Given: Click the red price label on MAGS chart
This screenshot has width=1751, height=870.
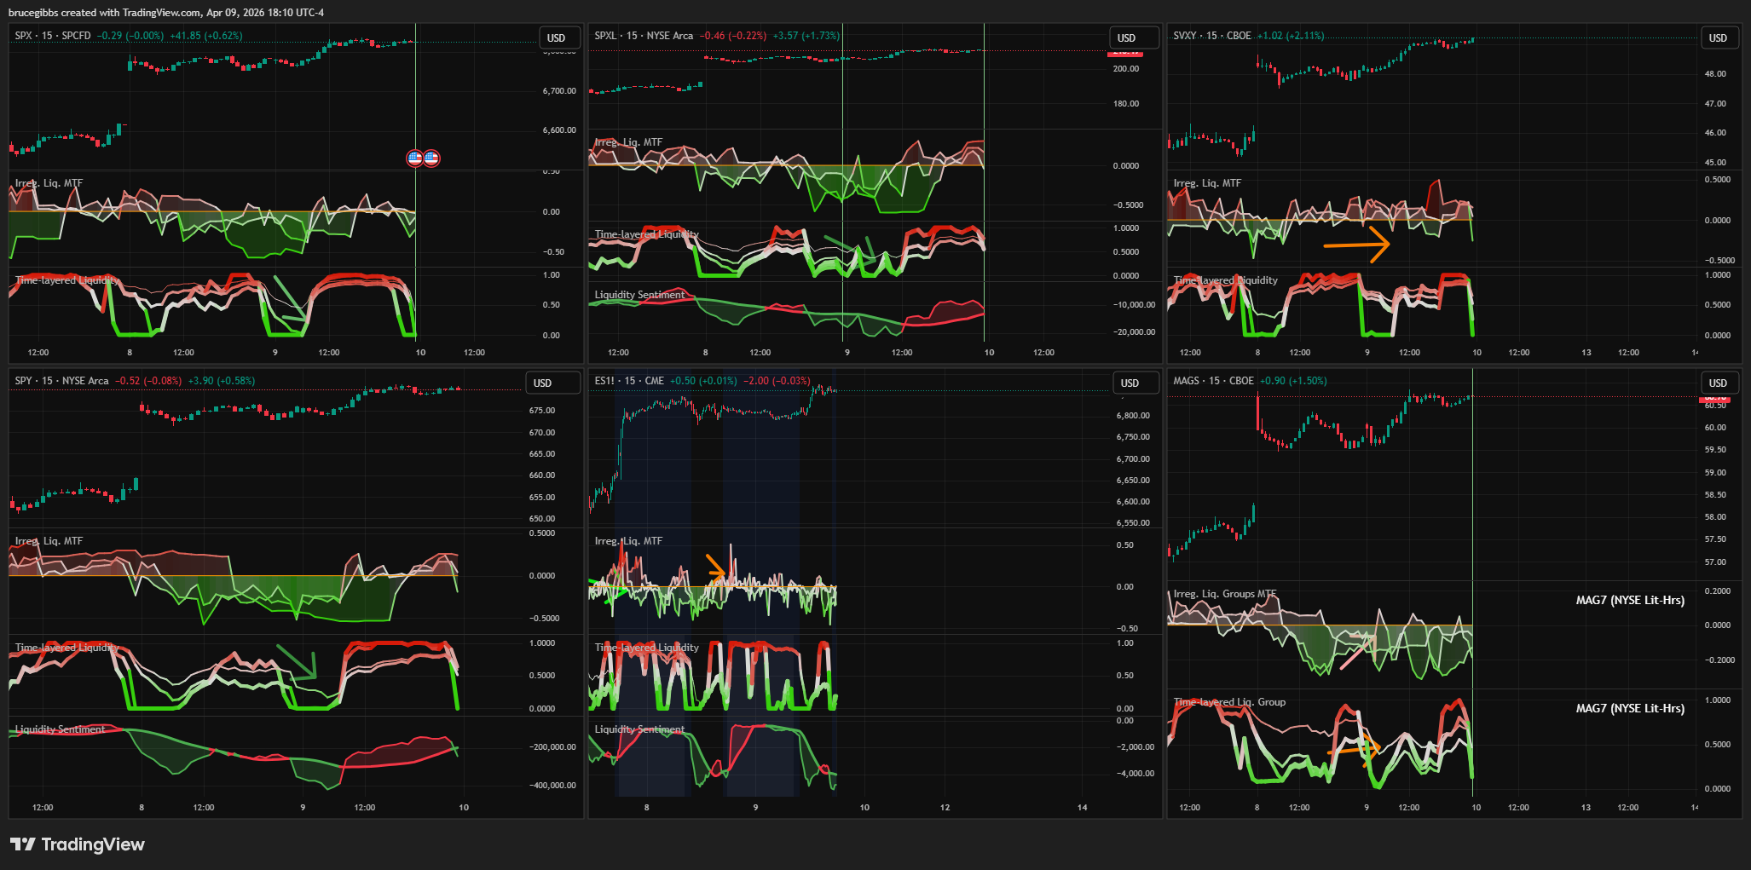Looking at the screenshot, I should click(1713, 399).
